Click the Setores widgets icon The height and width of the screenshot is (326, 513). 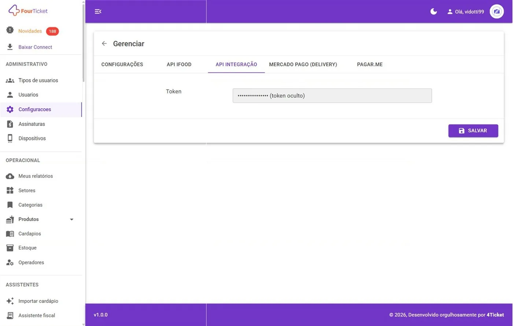point(10,190)
